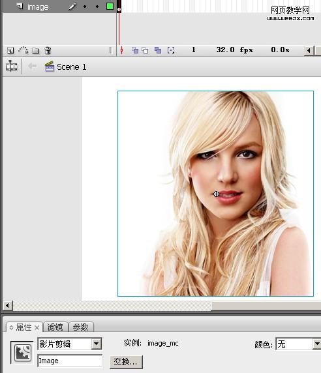Delete layer using trash icon
Screen dimensions: 321x373
[x=48, y=50]
